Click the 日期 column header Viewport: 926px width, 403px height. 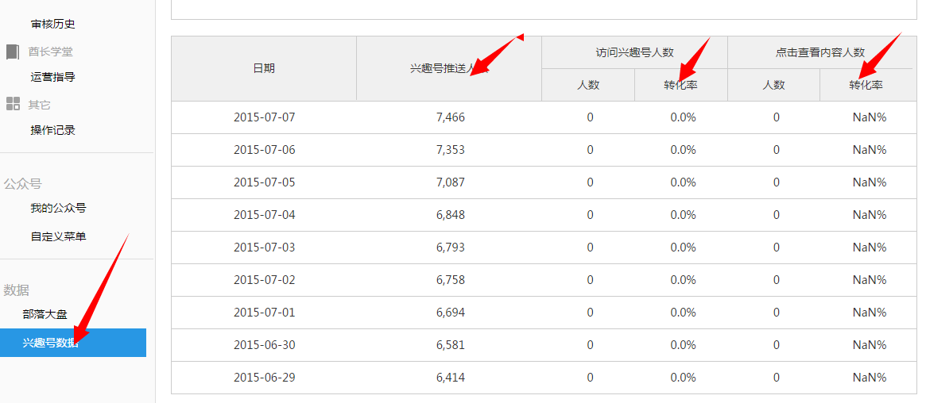[x=264, y=68]
